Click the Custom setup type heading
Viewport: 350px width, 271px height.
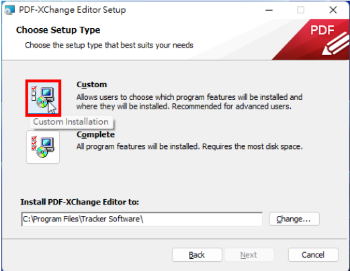91,85
